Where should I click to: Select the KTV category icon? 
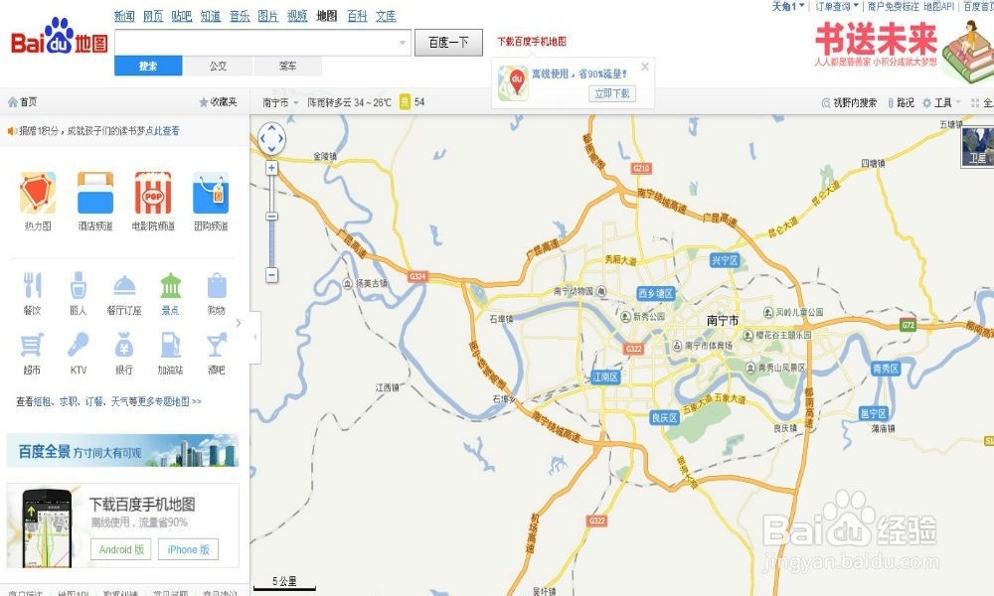coord(78,346)
